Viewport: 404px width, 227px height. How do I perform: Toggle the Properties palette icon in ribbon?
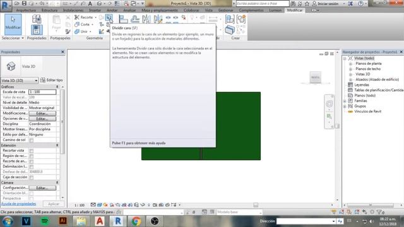point(37,30)
